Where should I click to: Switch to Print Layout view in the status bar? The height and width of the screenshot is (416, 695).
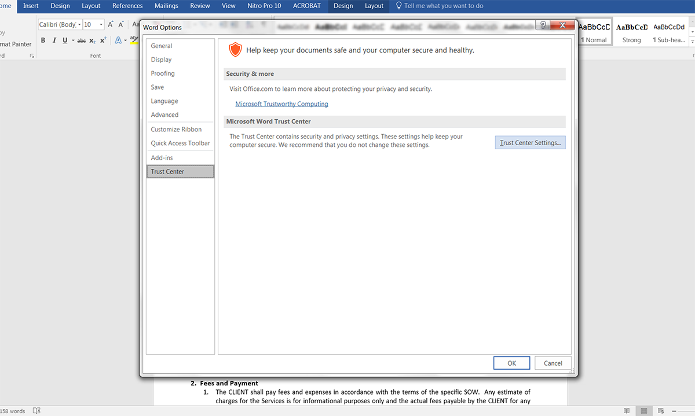[643, 411]
